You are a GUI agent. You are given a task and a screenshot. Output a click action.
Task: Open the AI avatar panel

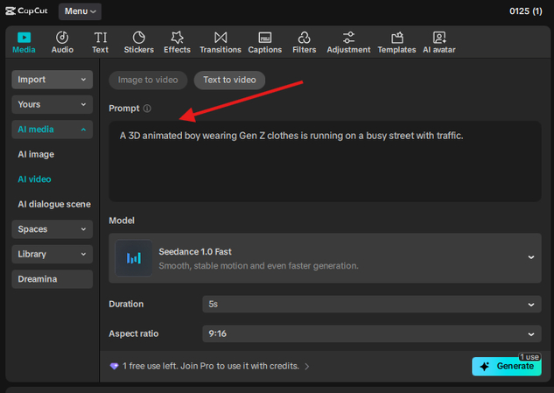(x=439, y=42)
